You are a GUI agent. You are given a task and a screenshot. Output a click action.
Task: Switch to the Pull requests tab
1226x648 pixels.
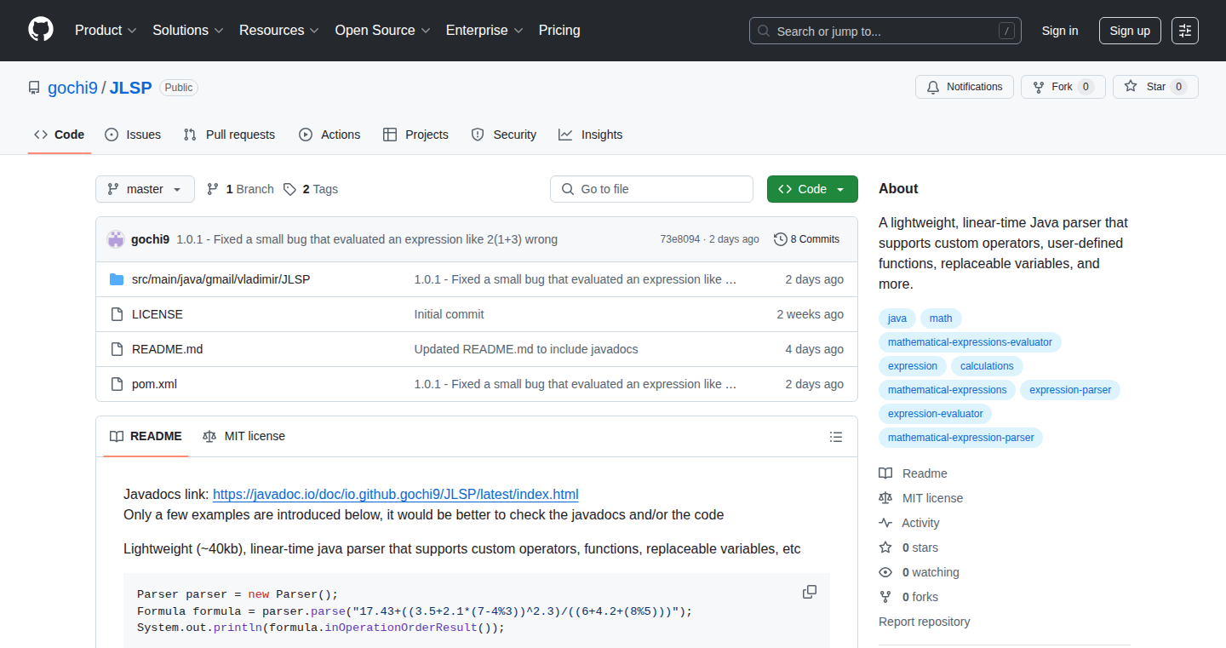229,135
